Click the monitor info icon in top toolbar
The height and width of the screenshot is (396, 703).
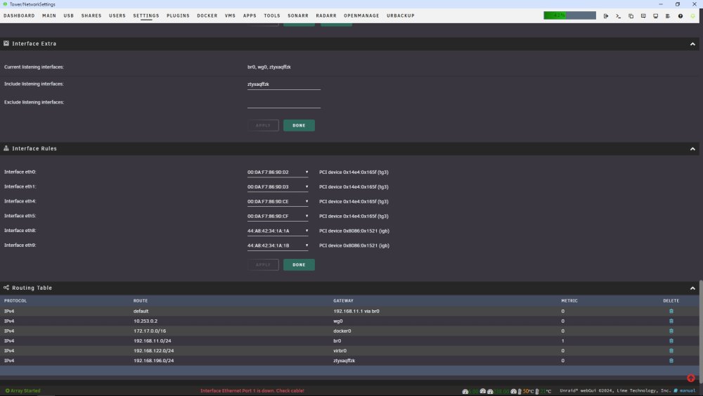655,15
